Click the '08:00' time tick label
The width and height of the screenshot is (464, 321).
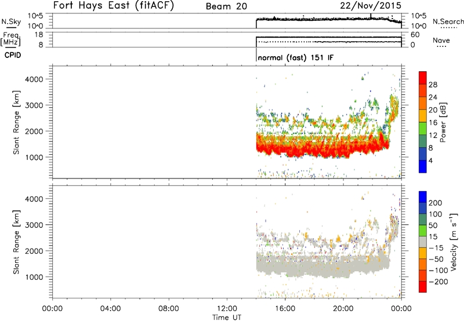tap(169, 309)
